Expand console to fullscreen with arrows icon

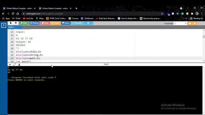click(14, 65)
